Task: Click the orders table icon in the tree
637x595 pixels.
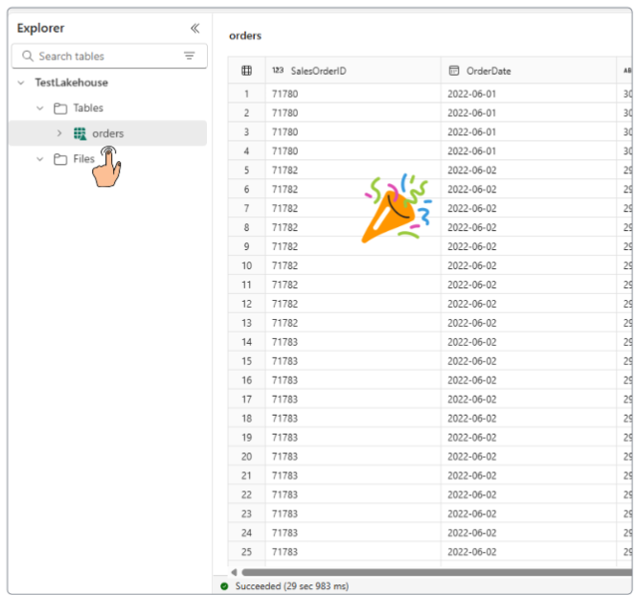Action: 80,133
